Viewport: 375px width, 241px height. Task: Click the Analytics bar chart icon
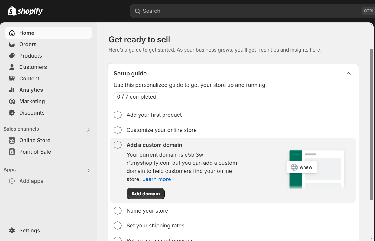point(12,90)
